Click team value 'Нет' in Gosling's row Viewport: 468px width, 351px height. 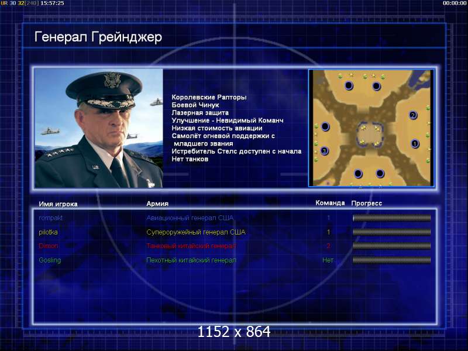[328, 260]
